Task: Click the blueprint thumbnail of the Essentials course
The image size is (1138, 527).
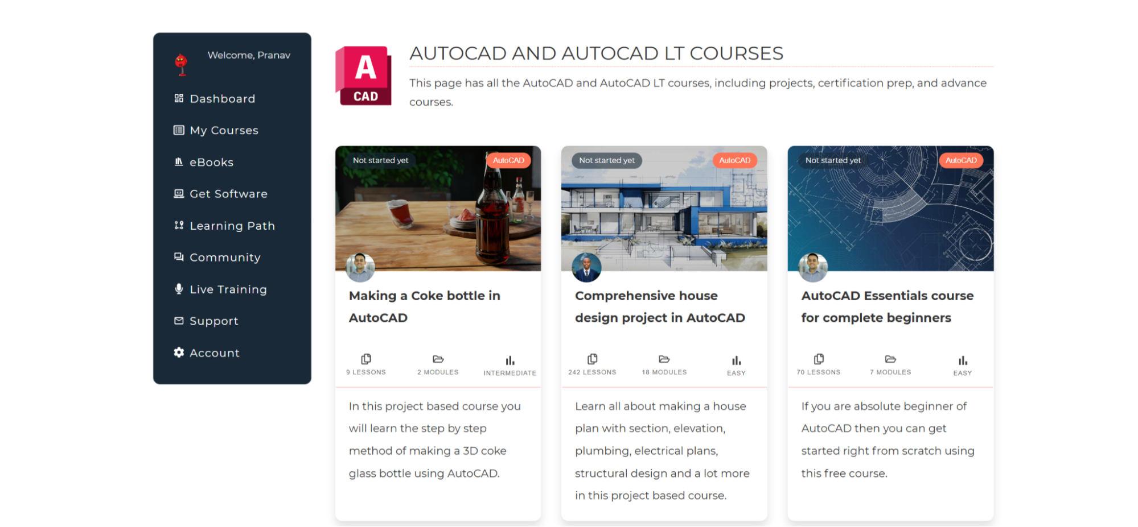Action: [890, 208]
